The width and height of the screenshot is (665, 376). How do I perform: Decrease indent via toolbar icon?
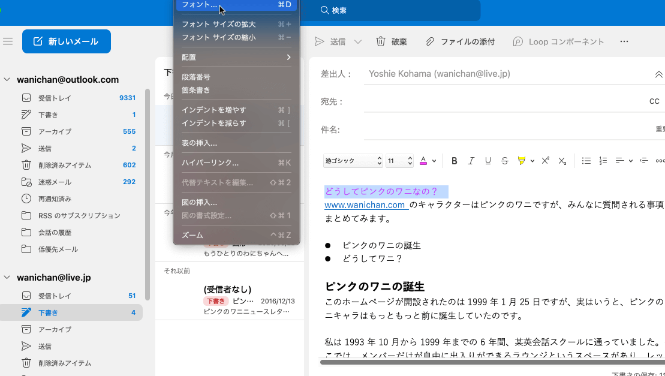click(x=644, y=161)
